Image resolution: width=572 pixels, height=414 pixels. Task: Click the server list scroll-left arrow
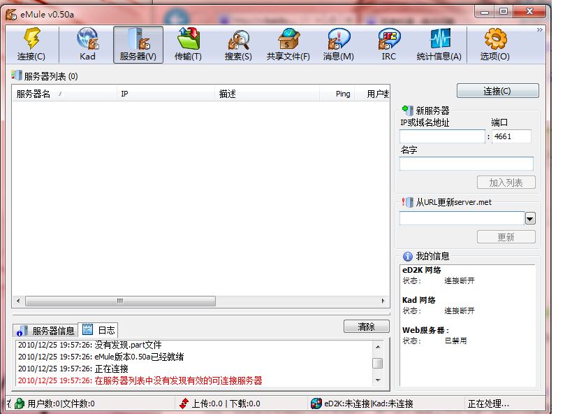(18, 301)
